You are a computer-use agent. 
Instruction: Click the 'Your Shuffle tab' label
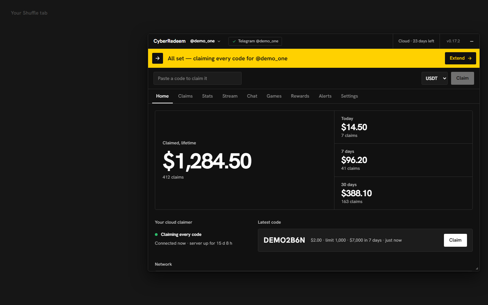tap(29, 13)
